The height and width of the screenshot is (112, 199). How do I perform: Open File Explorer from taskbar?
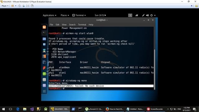25,109
